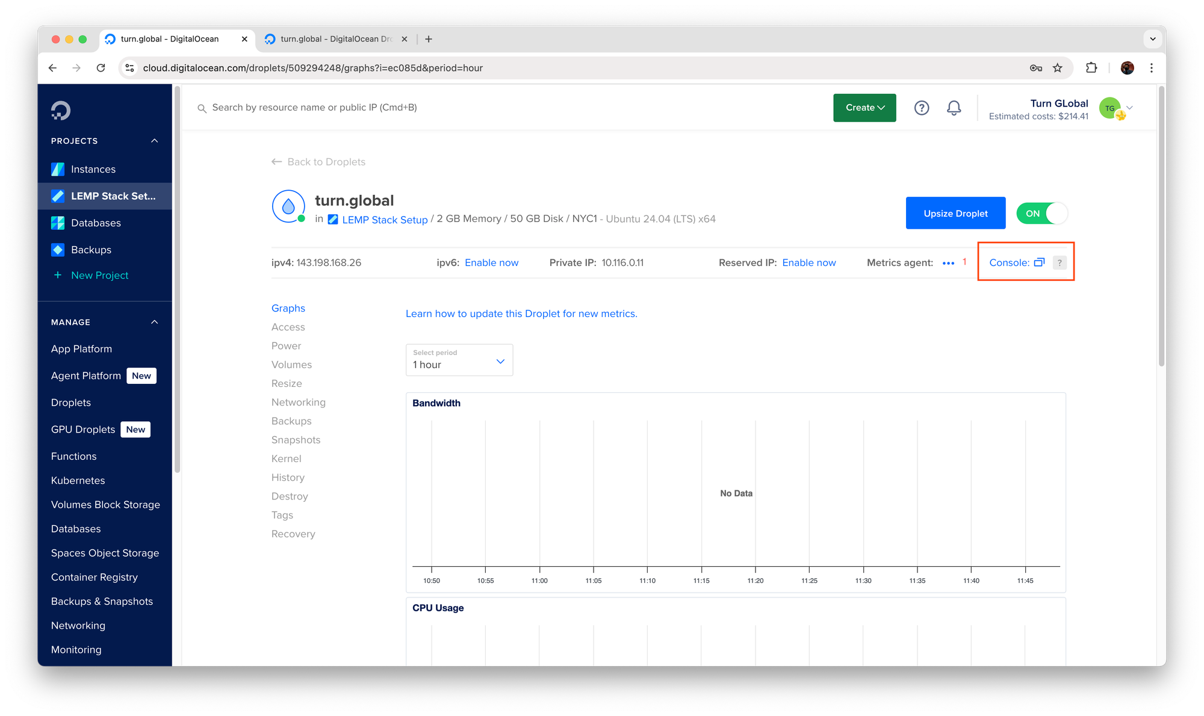Viewport: 1204px width, 716px height.
Task: Switch to the second turn.global browser tab
Action: point(335,39)
